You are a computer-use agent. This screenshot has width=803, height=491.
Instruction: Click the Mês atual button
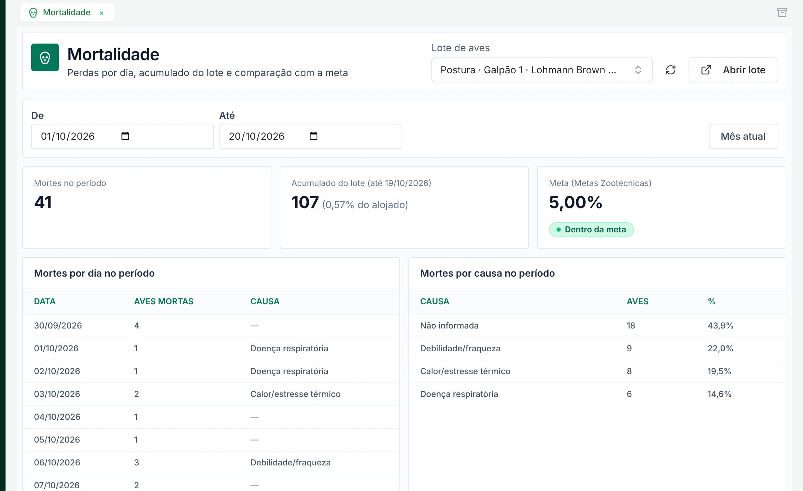743,136
